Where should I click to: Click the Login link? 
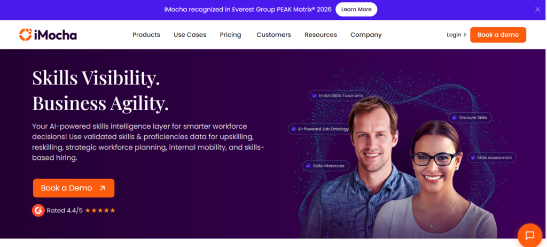tap(456, 35)
